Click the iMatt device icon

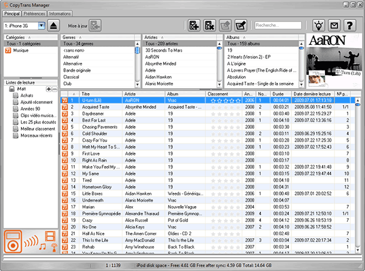pos(12,89)
